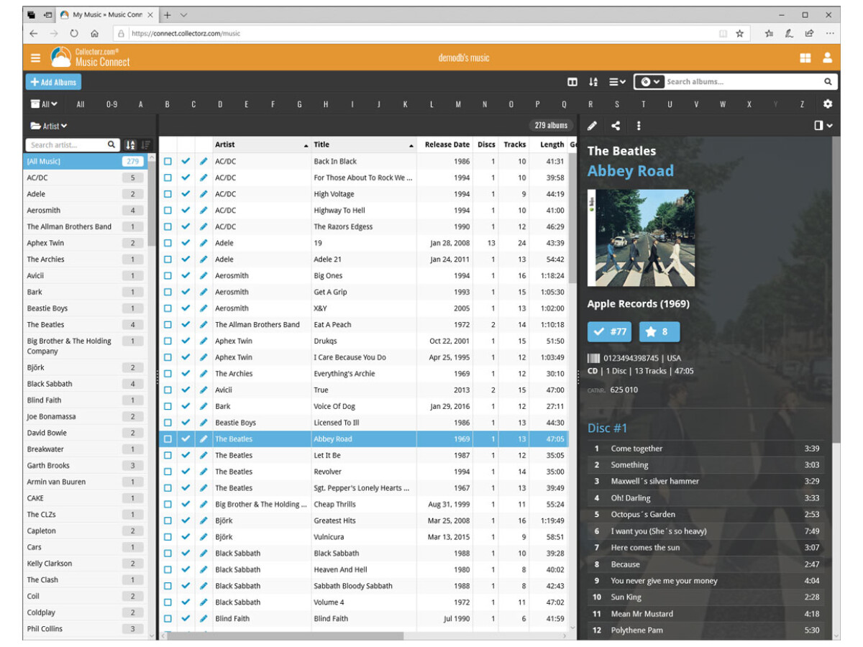Open the view mode list dropdown
Screen dimensions: 863x647
point(617,82)
